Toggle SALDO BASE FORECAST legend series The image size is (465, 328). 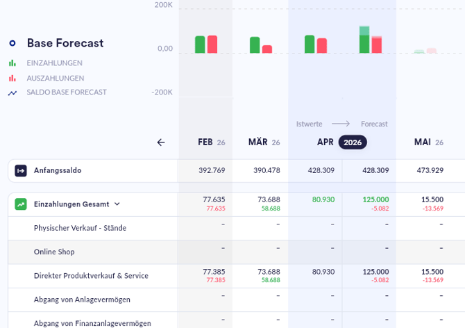pos(67,92)
